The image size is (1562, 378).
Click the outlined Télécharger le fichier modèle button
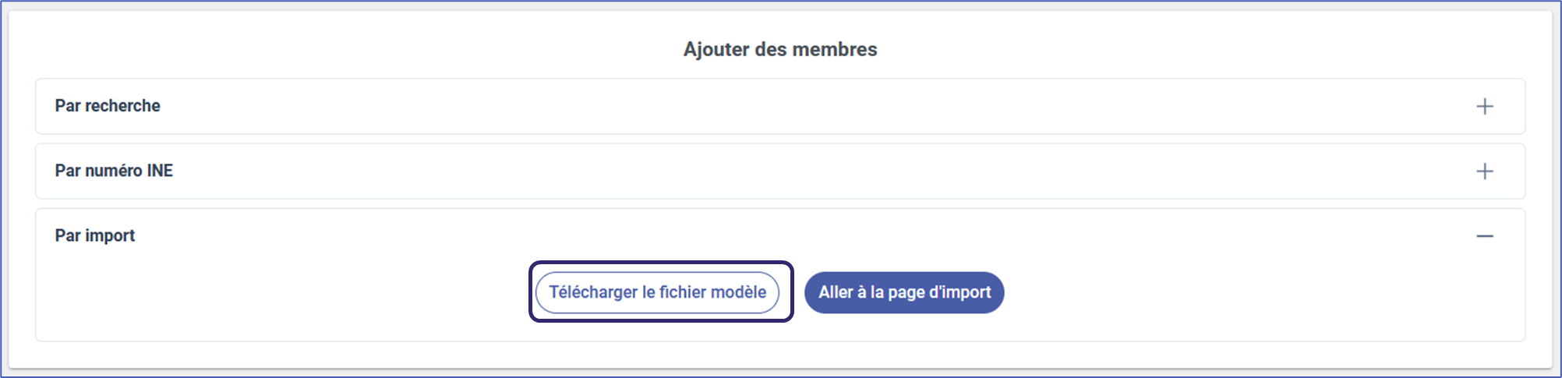pos(657,292)
